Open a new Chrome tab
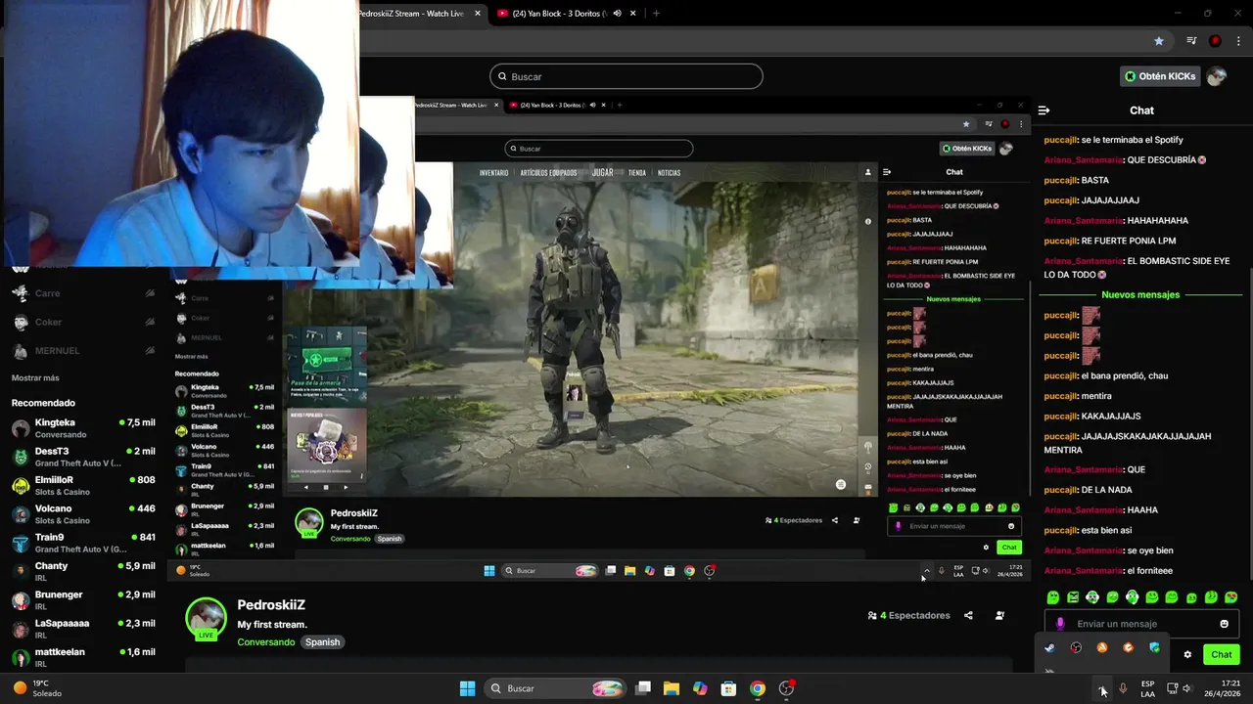 click(x=656, y=14)
